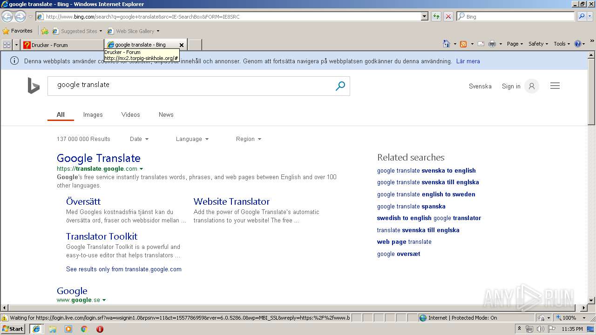Open the Bing hamburger menu
This screenshot has height=335, width=596.
[x=555, y=86]
